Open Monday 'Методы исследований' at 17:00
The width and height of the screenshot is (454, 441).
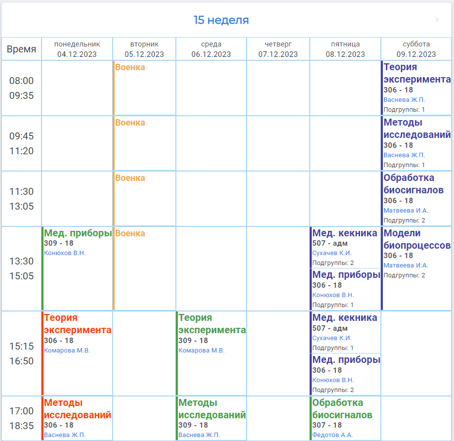pyautogui.click(x=78, y=409)
